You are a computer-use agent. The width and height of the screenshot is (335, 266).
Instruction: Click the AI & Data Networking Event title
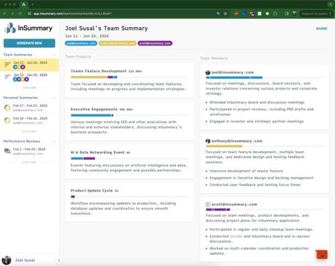[97, 152]
